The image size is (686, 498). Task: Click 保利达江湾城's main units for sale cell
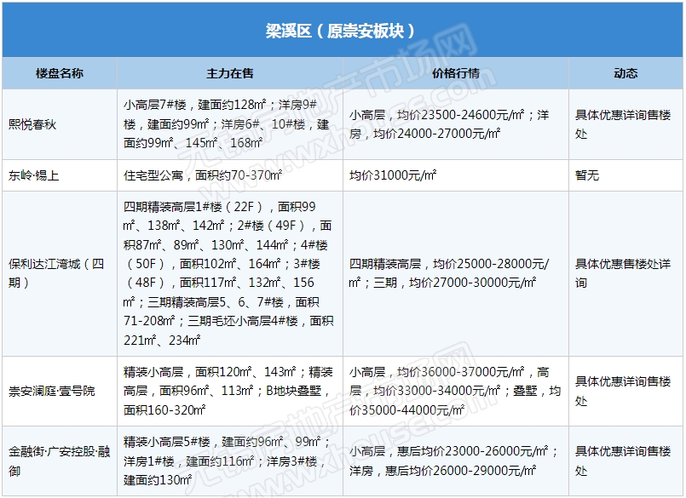[230, 273]
